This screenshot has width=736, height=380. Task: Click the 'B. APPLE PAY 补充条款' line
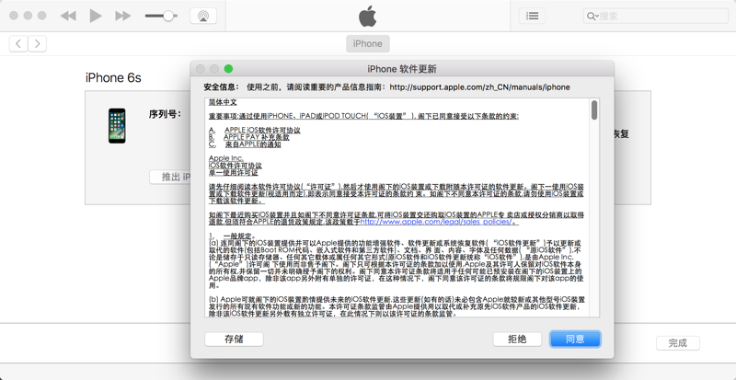coord(249,137)
